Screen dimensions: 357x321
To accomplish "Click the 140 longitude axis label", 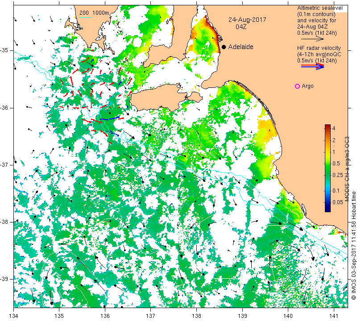I will click(288, 316).
